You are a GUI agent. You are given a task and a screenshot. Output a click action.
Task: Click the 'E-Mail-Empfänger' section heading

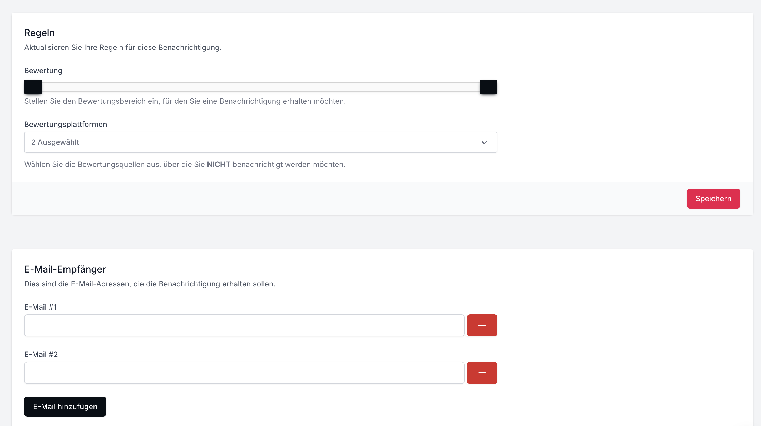[x=65, y=269]
